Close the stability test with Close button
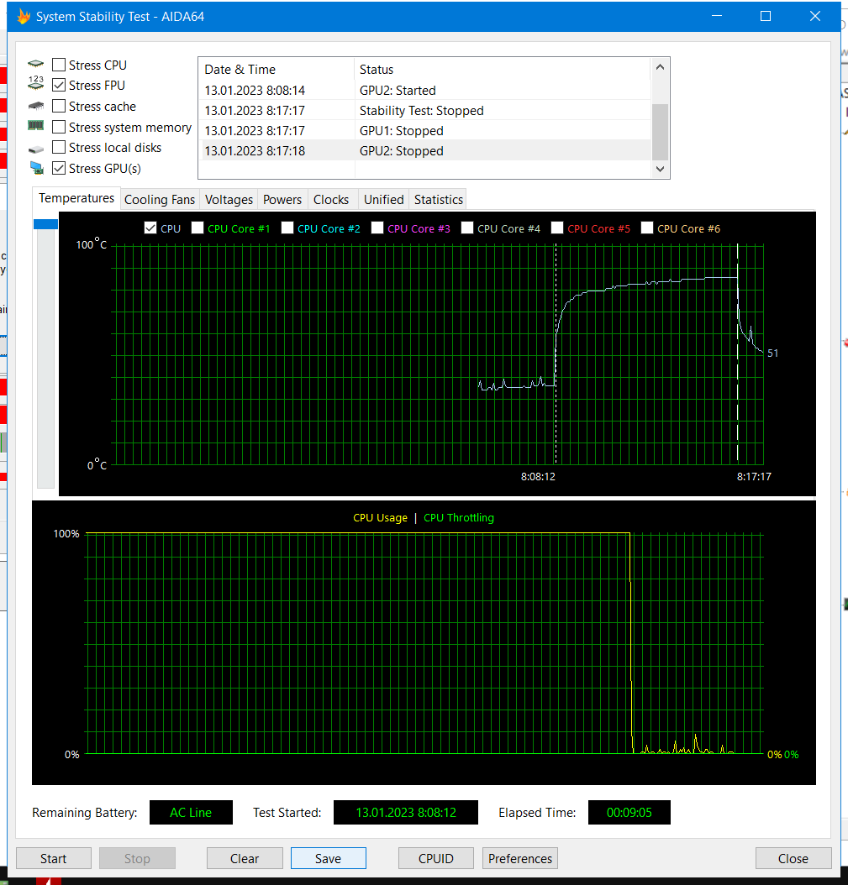 point(793,858)
